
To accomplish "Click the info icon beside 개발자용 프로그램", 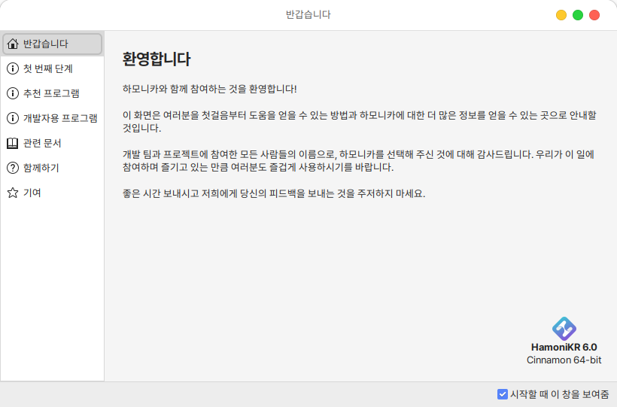I will 13,118.
